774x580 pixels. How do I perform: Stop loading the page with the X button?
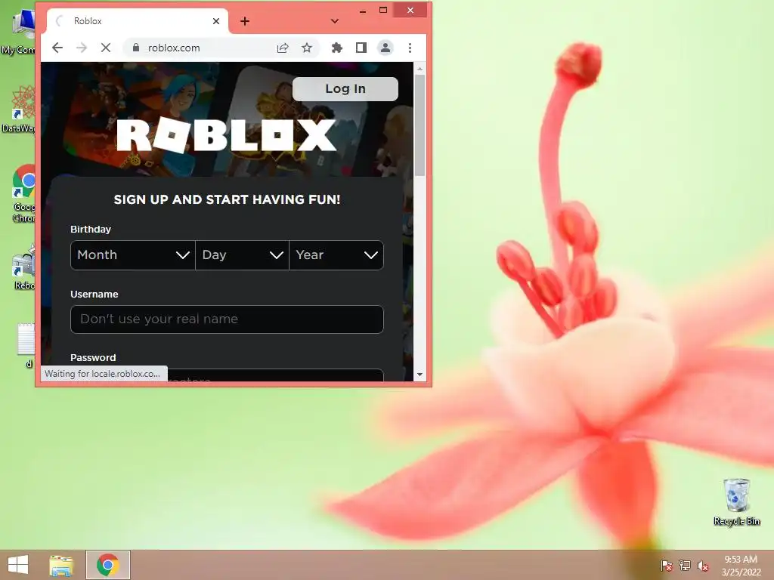point(106,48)
